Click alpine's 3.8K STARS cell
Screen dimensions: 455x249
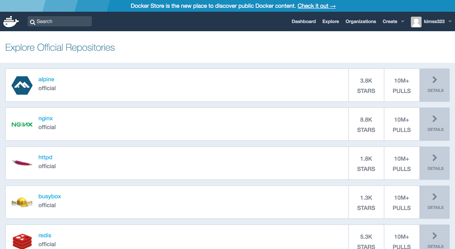366,85
